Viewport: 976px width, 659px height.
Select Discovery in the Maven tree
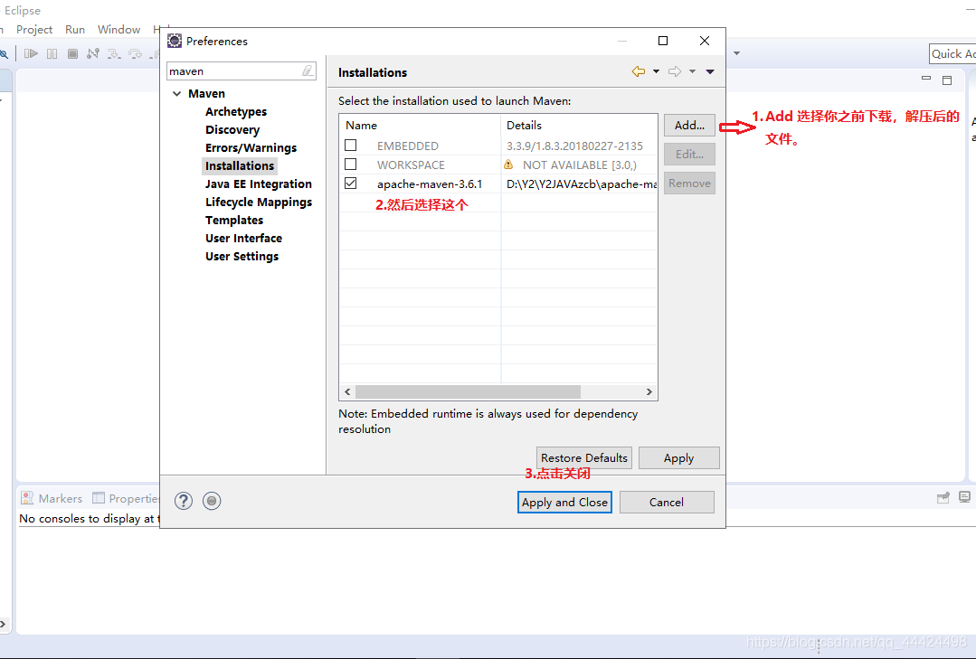coord(232,129)
